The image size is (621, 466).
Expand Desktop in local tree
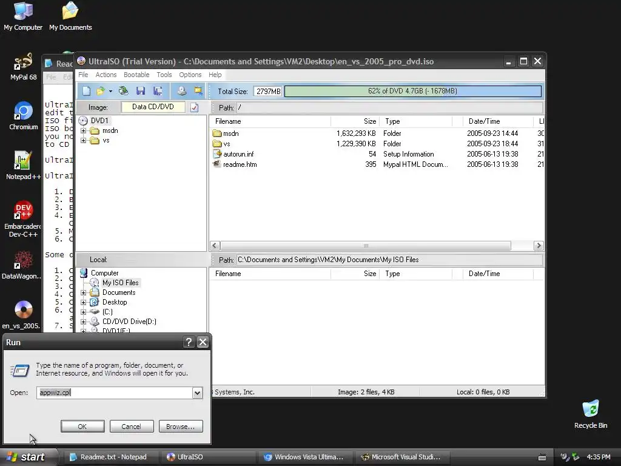point(83,302)
